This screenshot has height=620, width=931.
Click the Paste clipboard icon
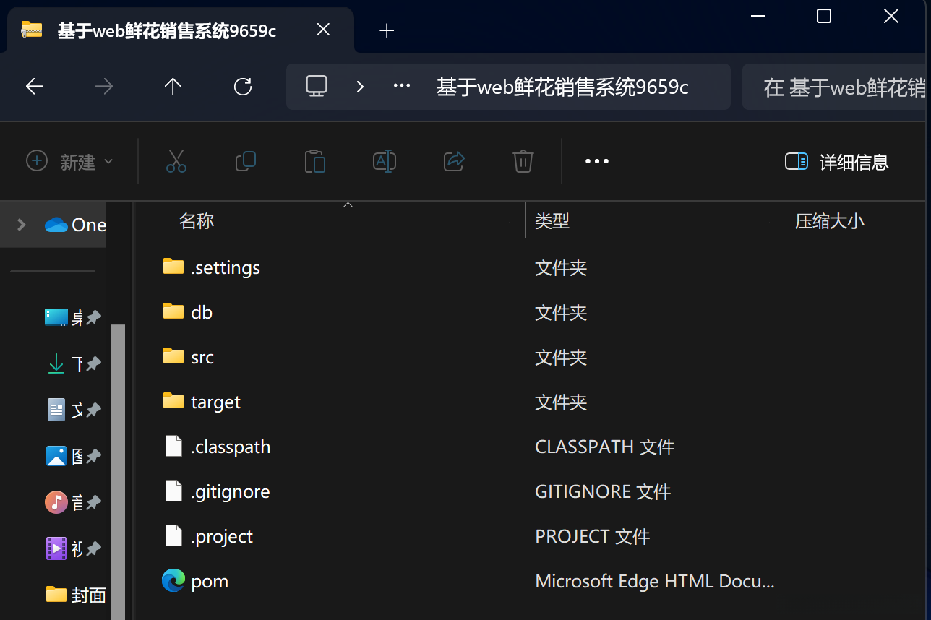315,161
